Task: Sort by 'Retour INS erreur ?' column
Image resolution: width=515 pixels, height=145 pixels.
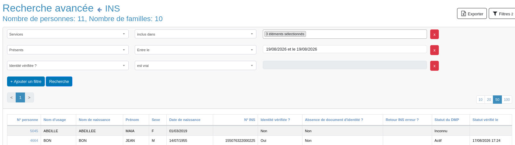Action: point(402,120)
